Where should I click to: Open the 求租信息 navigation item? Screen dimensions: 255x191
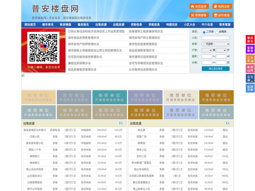(154, 25)
